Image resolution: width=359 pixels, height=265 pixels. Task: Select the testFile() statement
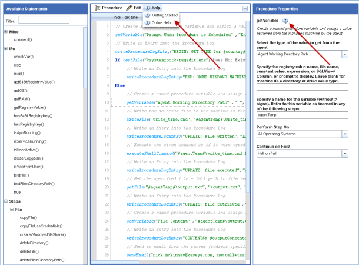point(22,175)
